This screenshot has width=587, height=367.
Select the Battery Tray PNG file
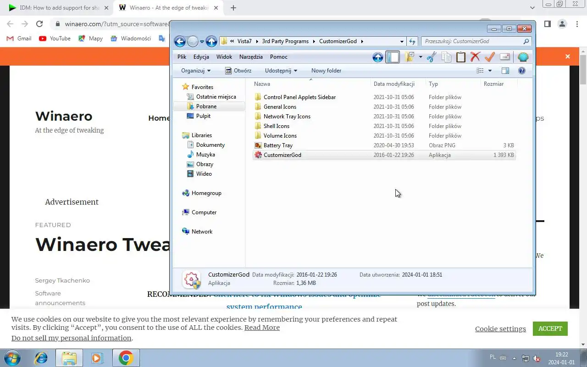(278, 145)
